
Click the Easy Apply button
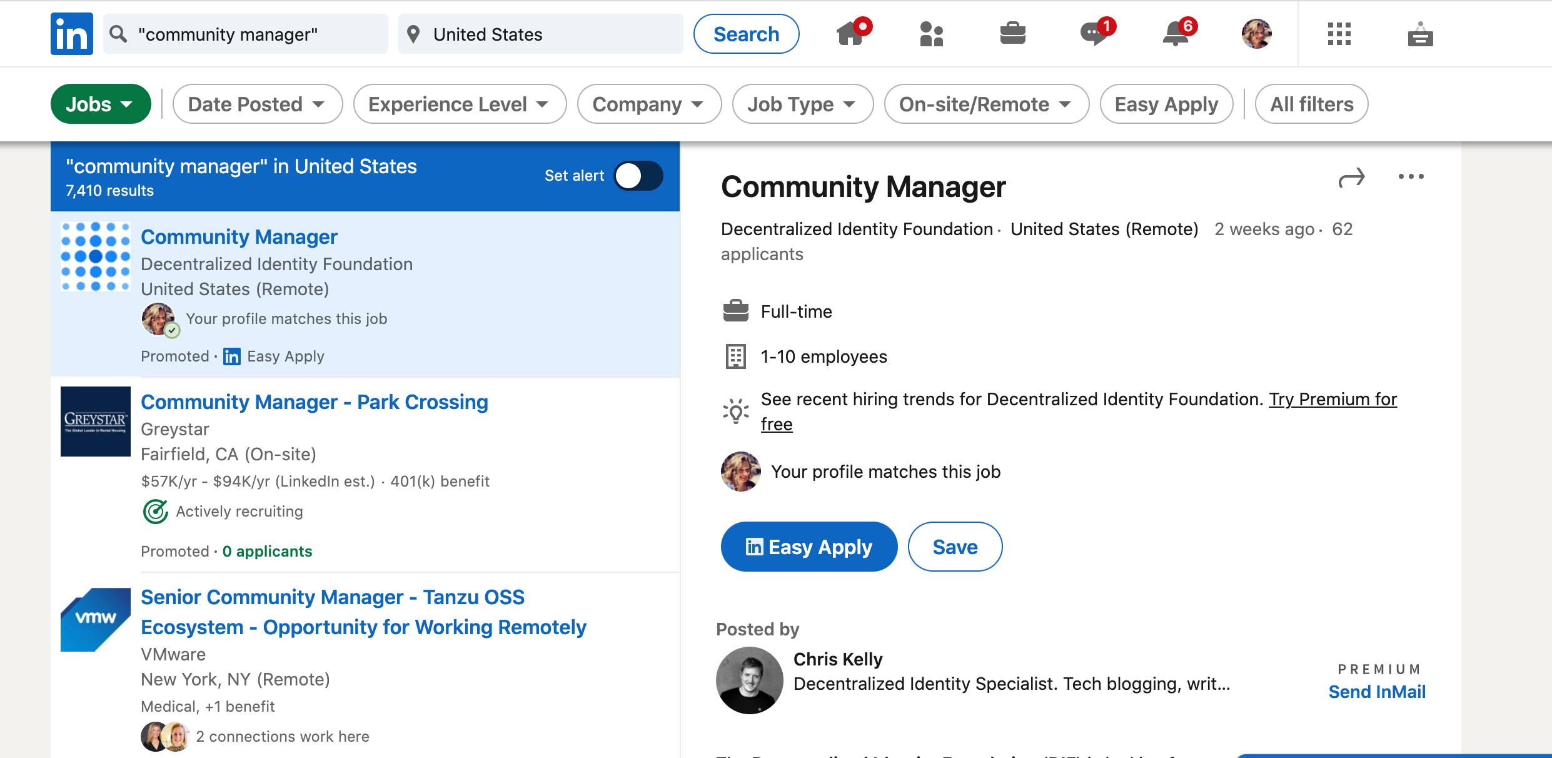[809, 546]
